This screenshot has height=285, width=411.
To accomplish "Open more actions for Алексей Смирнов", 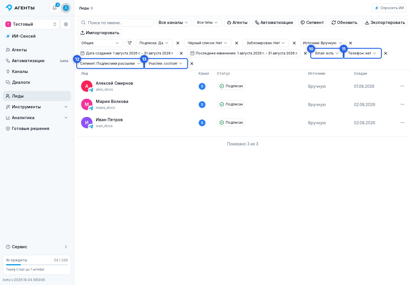I will (x=402, y=86).
